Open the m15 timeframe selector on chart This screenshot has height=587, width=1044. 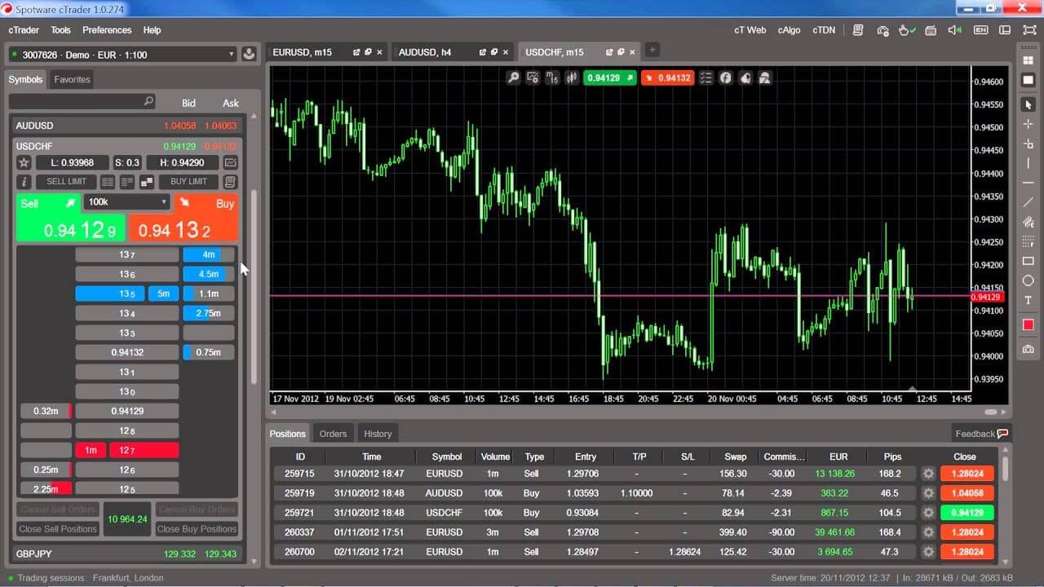click(x=551, y=77)
